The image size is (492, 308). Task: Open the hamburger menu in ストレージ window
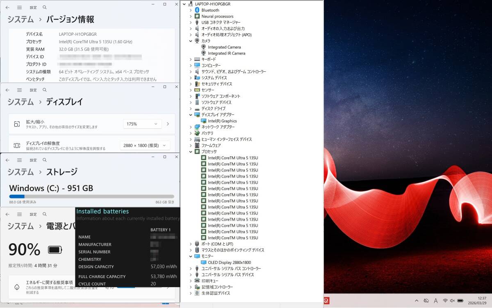click(19, 160)
